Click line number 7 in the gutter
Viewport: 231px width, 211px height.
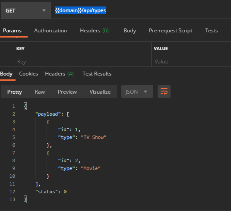pos(13,153)
